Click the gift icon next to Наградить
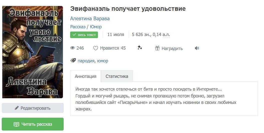 (x=157, y=48)
